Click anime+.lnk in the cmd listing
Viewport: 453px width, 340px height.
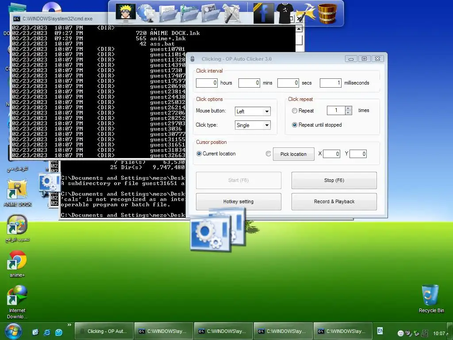click(168, 39)
